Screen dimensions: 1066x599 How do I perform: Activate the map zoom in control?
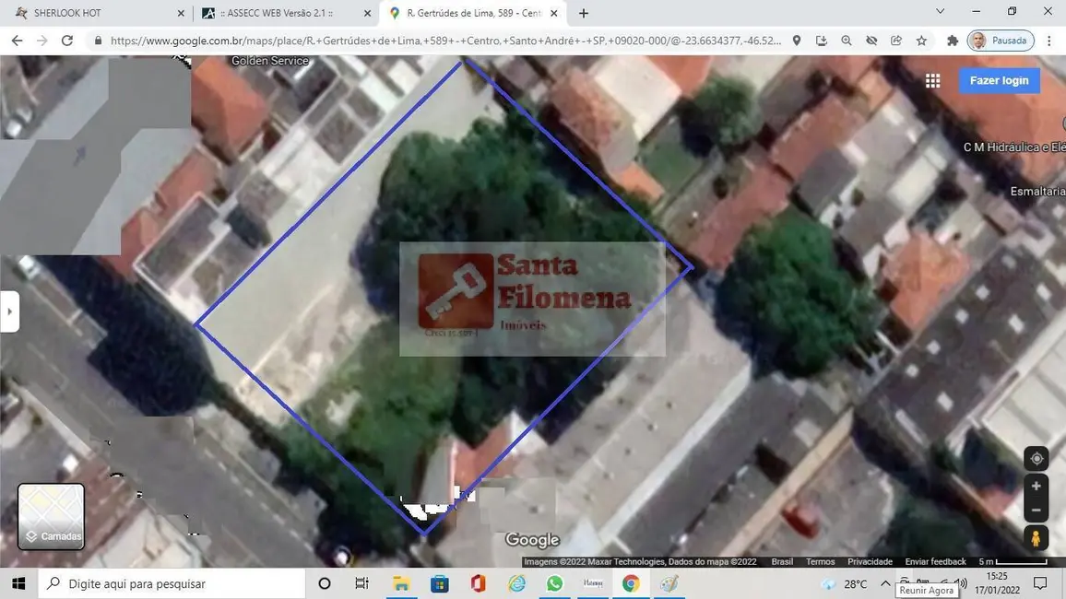tap(1036, 486)
